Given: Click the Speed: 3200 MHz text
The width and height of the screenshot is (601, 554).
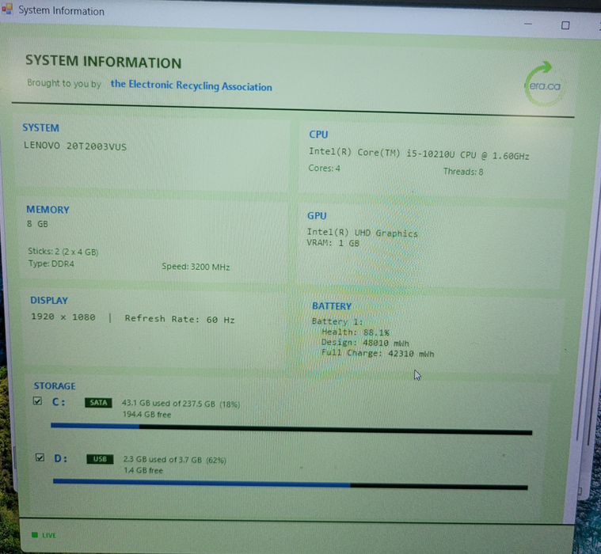Looking at the screenshot, I should click(196, 267).
